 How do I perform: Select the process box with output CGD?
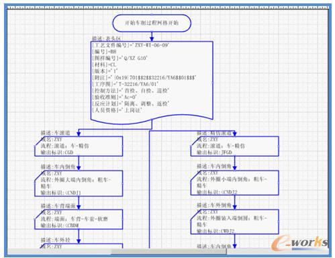click(79, 146)
